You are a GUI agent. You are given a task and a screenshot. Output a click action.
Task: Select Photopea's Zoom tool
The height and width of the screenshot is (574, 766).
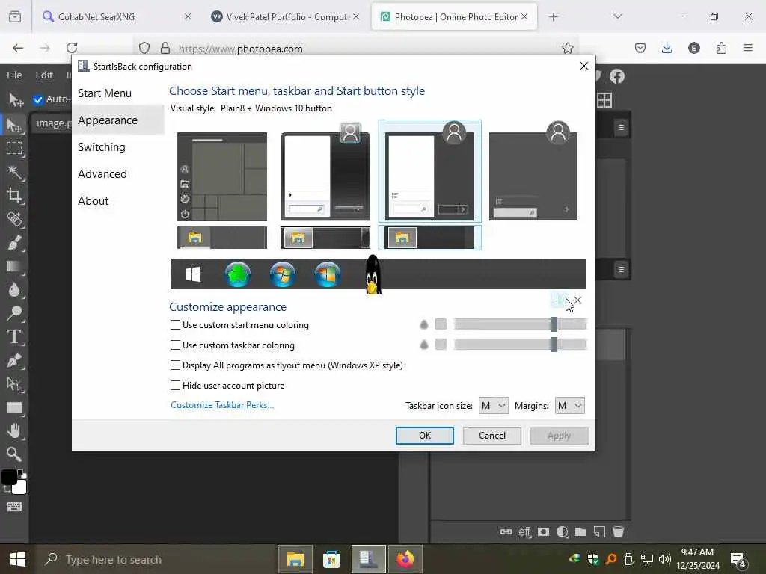point(14,454)
